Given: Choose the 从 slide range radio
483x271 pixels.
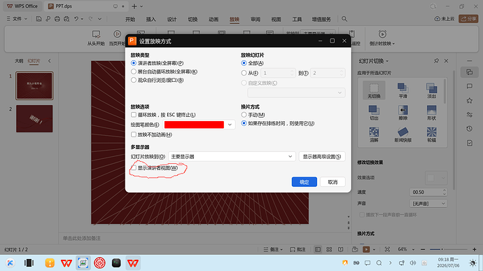Looking at the screenshot, I should [244, 73].
